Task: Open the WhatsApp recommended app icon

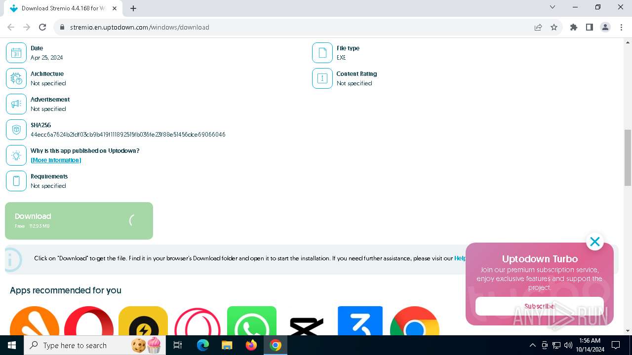Action: pos(252,321)
